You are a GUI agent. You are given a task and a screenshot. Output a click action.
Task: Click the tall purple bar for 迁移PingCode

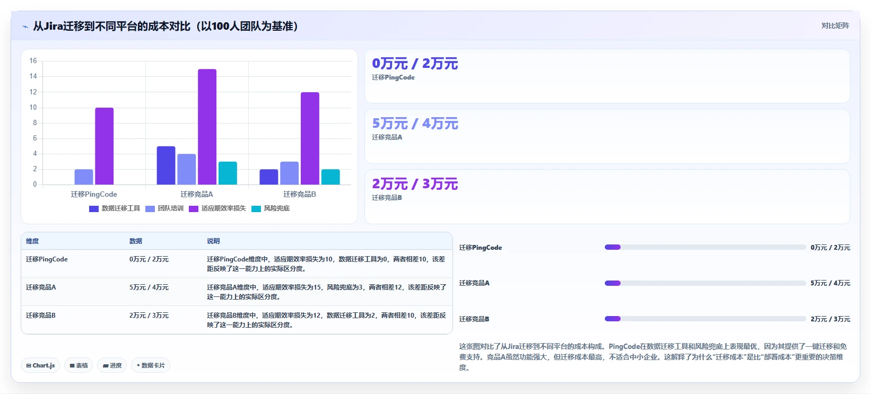tap(104, 146)
